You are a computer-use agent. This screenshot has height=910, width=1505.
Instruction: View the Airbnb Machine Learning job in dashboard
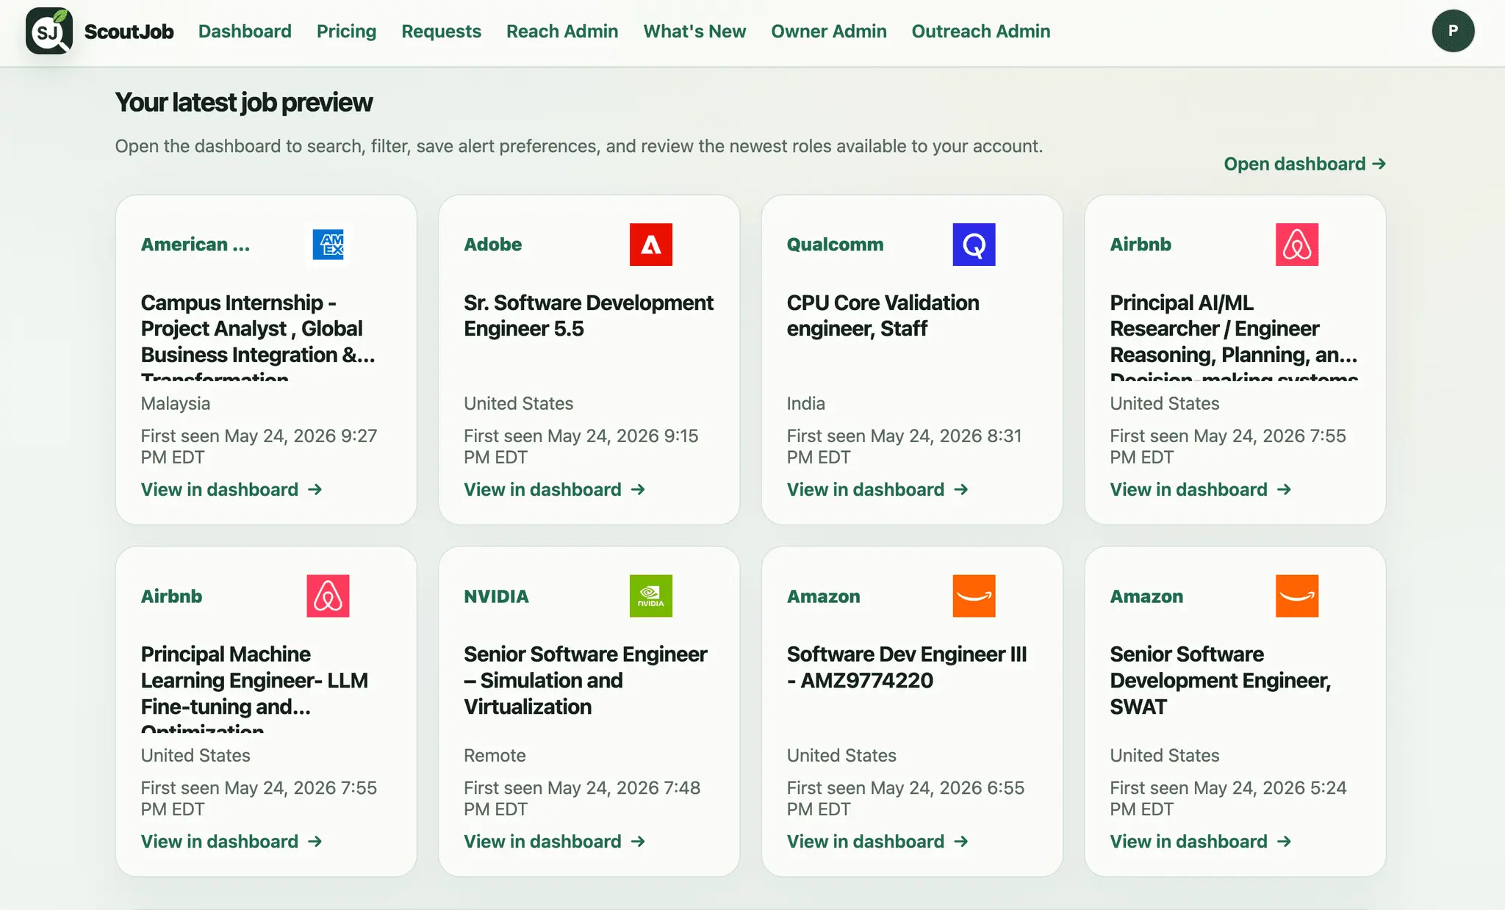pos(231,841)
